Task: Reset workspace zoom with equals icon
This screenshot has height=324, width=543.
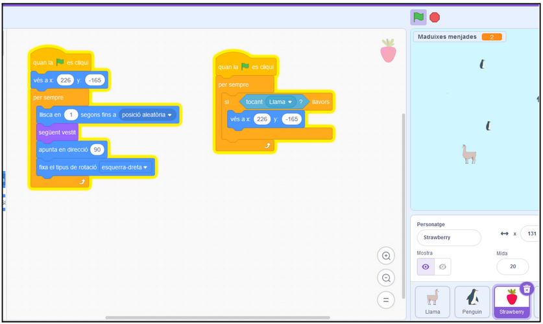Action: (x=386, y=300)
